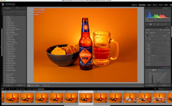Screen dimensions: 172x106
Task: Collapse the Histogram panel
Action: click(x=170, y=8)
